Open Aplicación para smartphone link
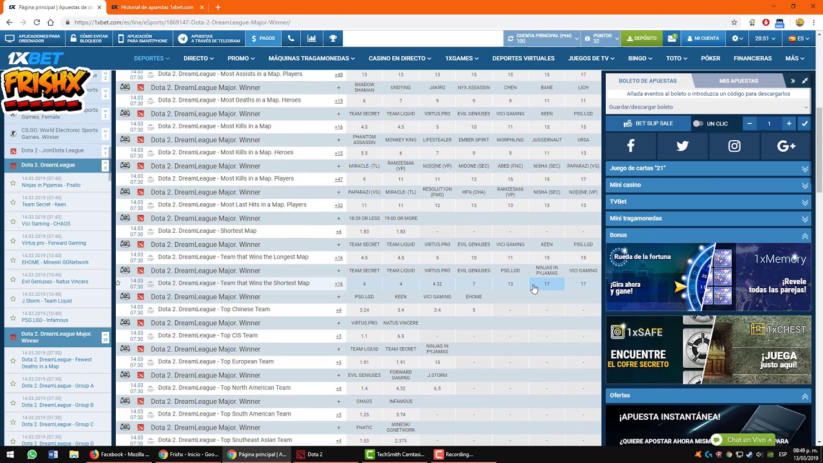 144,39
